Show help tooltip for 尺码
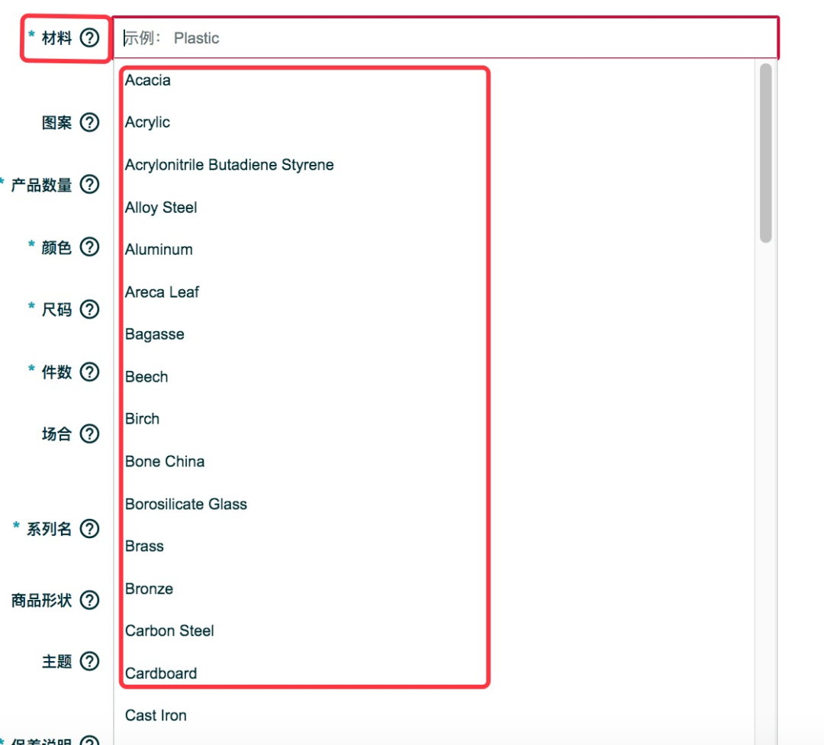This screenshot has height=745, width=824. pos(89,309)
